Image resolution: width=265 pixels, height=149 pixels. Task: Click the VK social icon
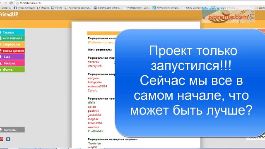tap(8, 139)
